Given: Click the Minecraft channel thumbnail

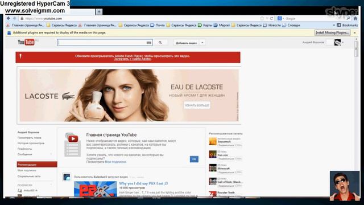Looking at the screenshot, I should [x=213, y=168].
